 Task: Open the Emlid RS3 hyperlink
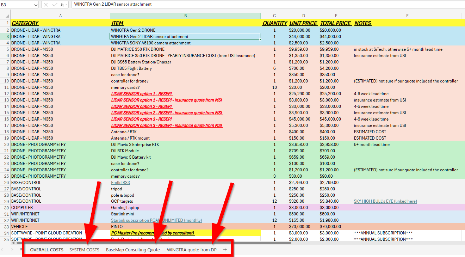(x=120, y=182)
